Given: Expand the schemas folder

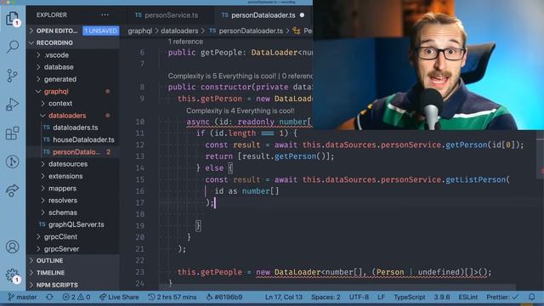Looking at the screenshot, I should coord(73,212).
